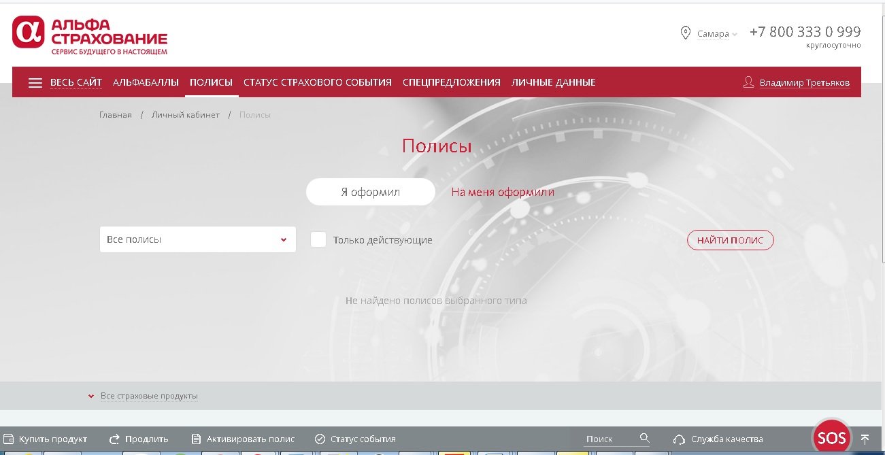Open the АльфаБаллы menu item
885x455 pixels.
click(x=146, y=82)
